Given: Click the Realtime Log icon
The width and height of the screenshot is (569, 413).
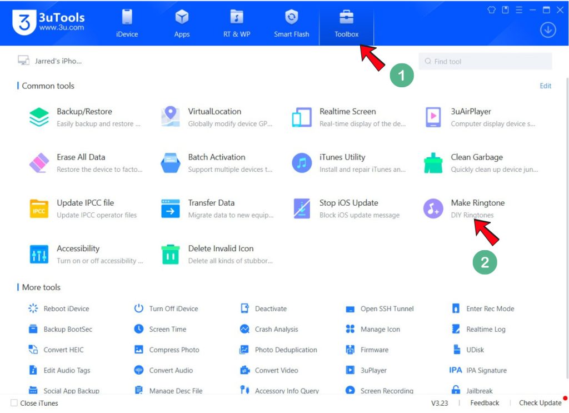Looking at the screenshot, I should (x=456, y=329).
